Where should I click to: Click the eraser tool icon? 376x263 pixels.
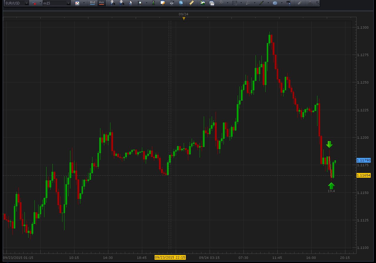tap(299, 3)
